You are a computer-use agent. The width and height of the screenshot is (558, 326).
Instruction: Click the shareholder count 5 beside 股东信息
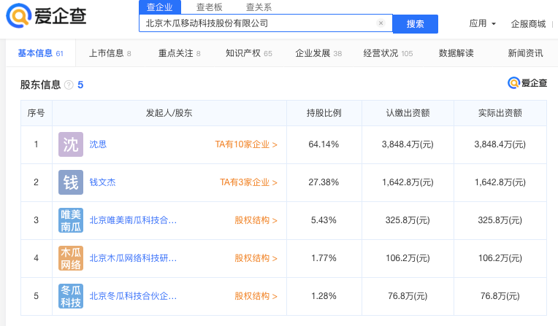click(80, 85)
